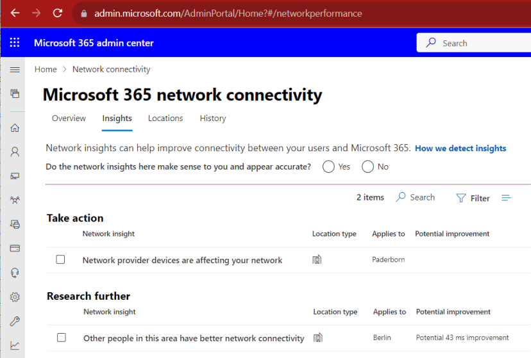Click the Berlin cell
Viewport: 531px width, 358px height.
click(x=382, y=338)
